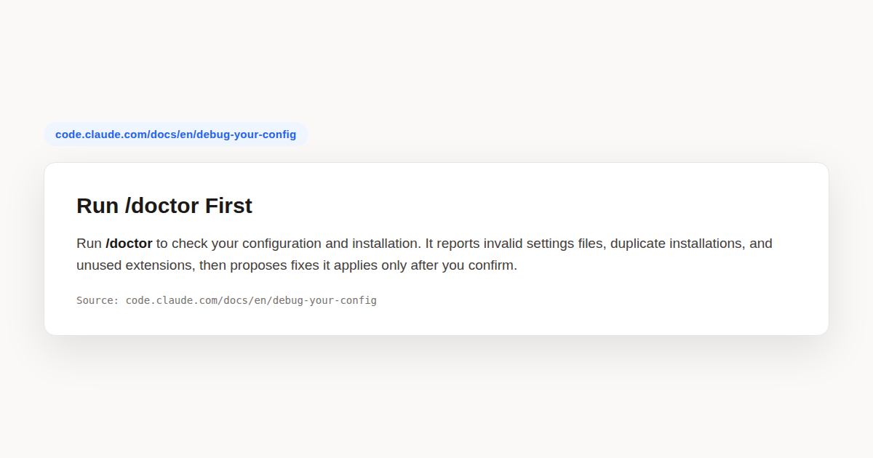Select the bold /doctor command in paragraph

[x=129, y=244]
